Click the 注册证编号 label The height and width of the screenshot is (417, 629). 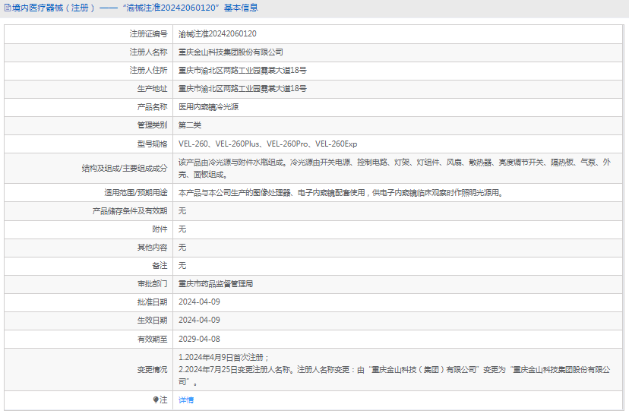pyautogui.click(x=148, y=33)
